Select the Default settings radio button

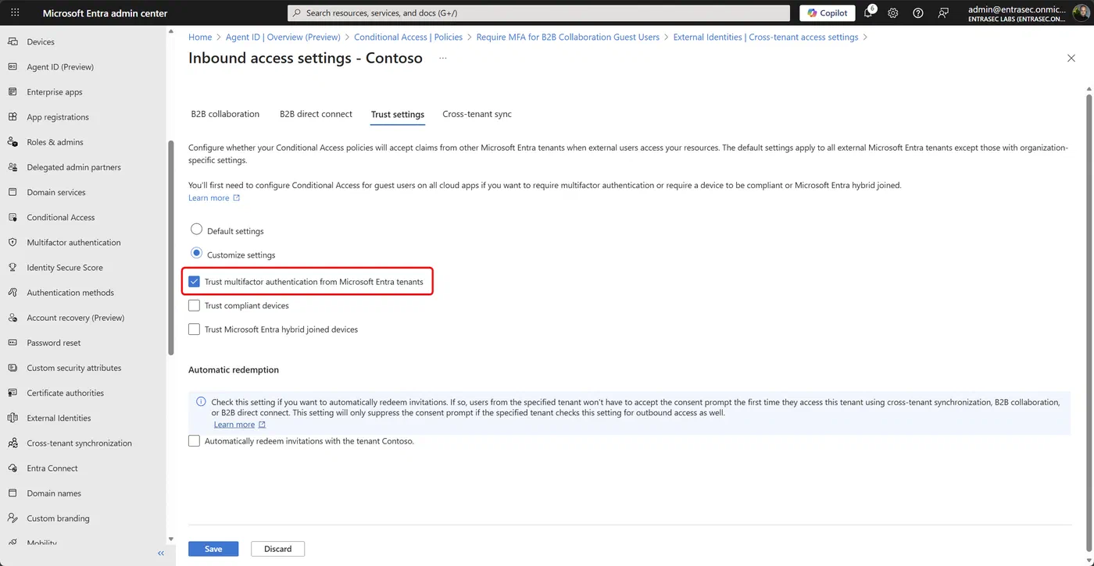[x=197, y=230]
